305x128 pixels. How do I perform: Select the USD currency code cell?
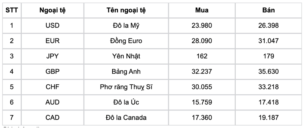point(52,26)
